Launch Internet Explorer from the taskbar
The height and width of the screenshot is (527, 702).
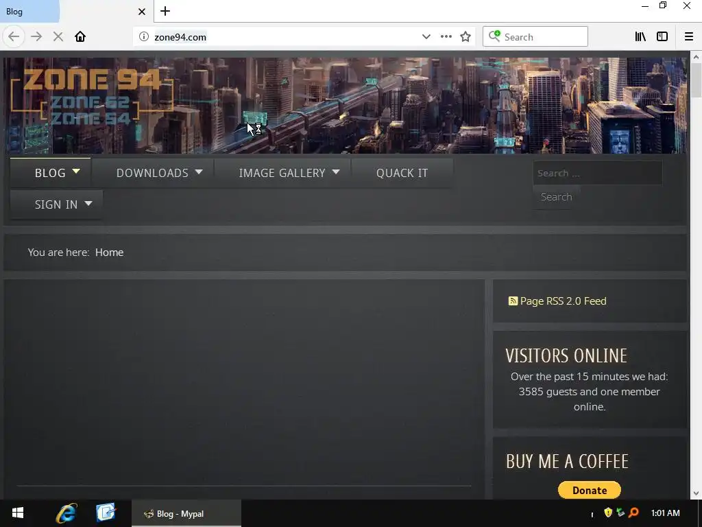66,513
